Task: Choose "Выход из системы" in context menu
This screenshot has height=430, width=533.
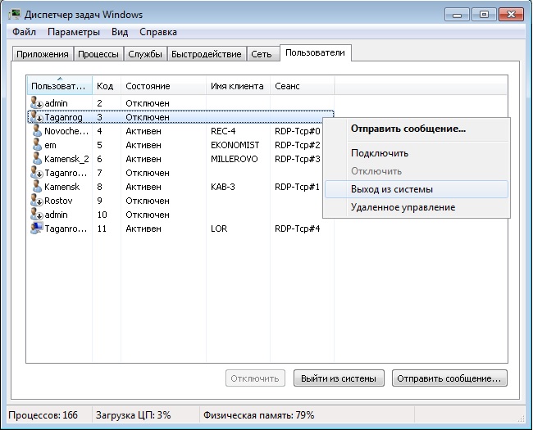Action: click(x=392, y=189)
